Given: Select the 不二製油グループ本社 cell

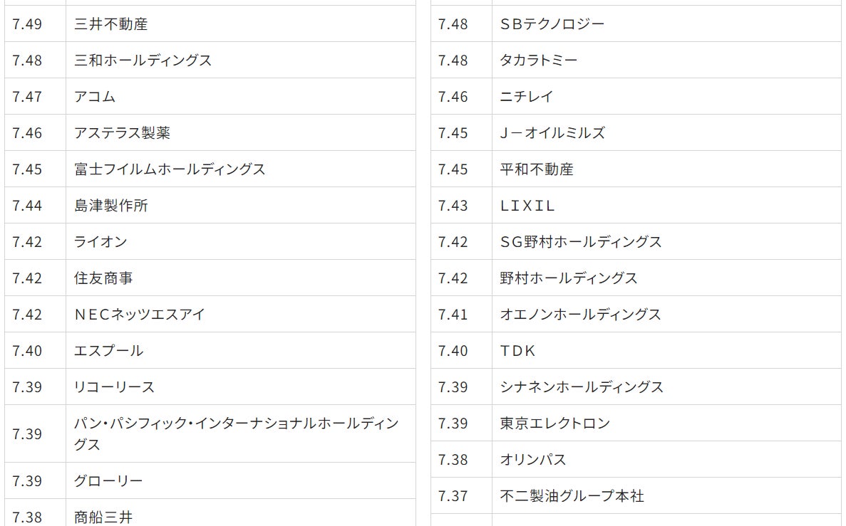Looking at the screenshot, I should [572, 496].
